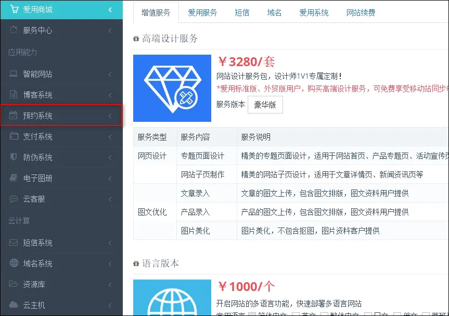Switch to the 爱用服务 tab
Image resolution: width=449 pixels, height=316 pixels.
[x=202, y=12]
